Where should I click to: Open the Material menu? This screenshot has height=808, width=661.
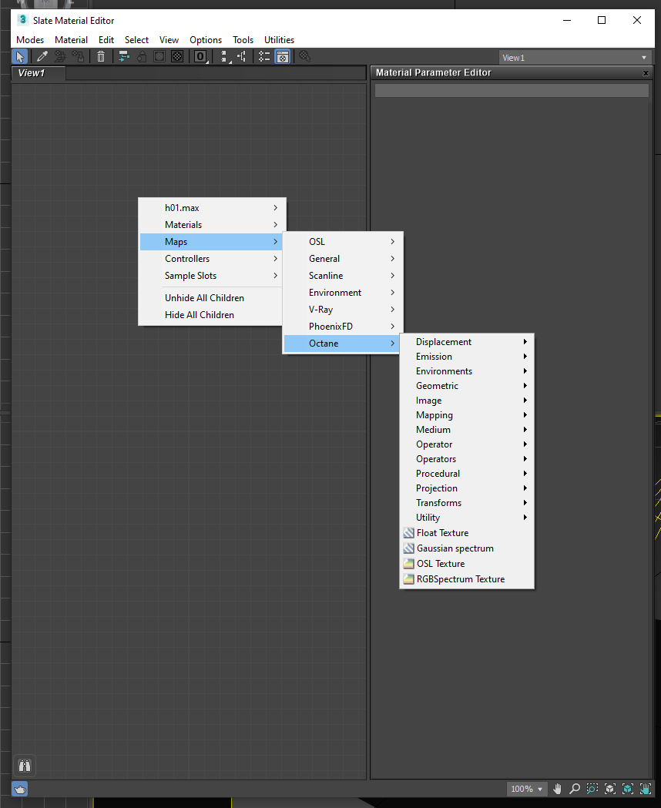tap(71, 40)
